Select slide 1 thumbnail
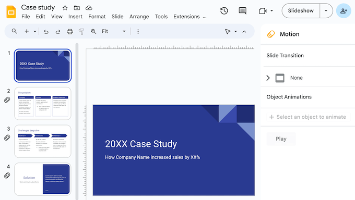The width and height of the screenshot is (355, 200). (x=43, y=66)
